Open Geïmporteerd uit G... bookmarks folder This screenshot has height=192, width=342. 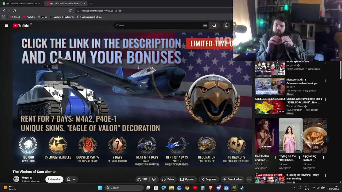pyautogui.click(x=90, y=17)
